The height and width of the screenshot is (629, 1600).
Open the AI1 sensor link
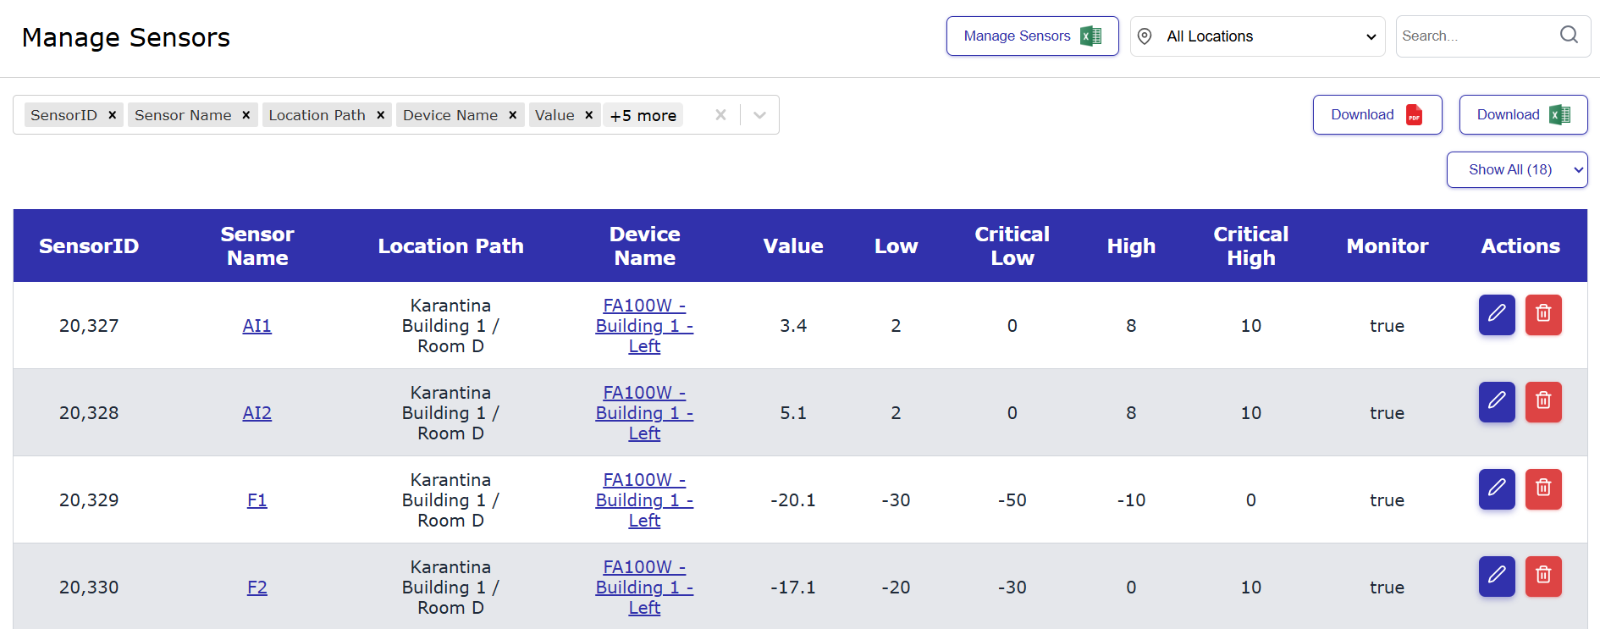tap(257, 326)
